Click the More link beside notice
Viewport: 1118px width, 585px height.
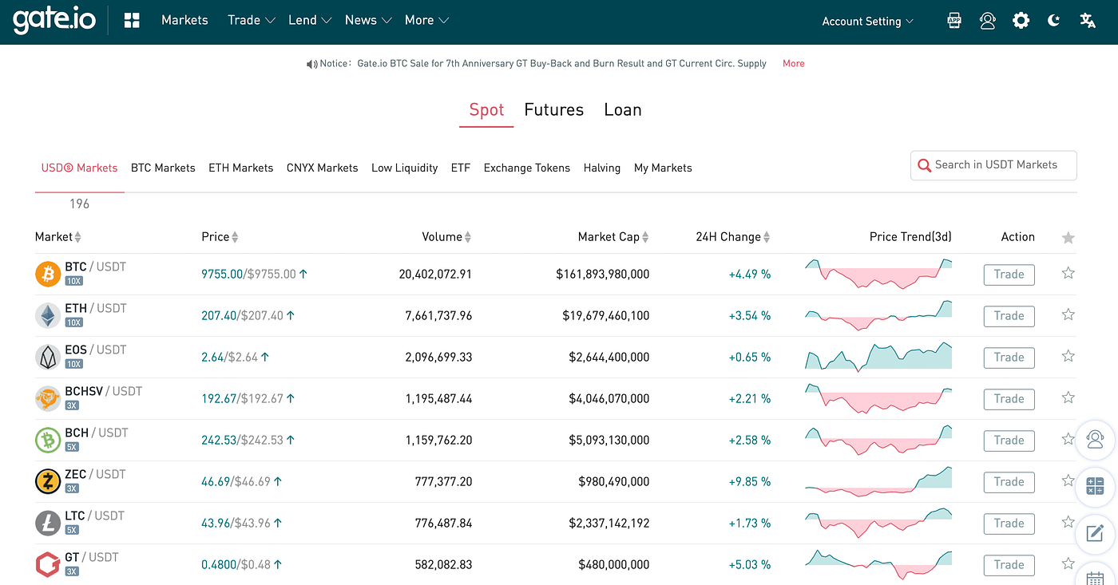[x=793, y=64]
